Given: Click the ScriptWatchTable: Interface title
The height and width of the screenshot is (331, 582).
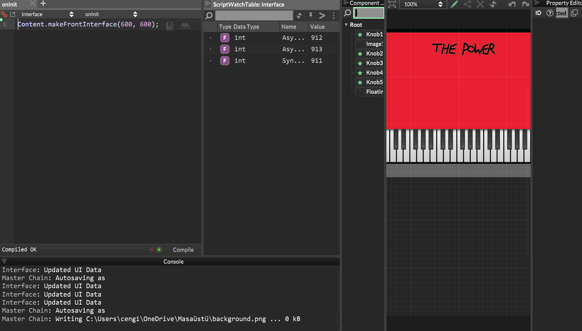Looking at the screenshot, I should (249, 5).
